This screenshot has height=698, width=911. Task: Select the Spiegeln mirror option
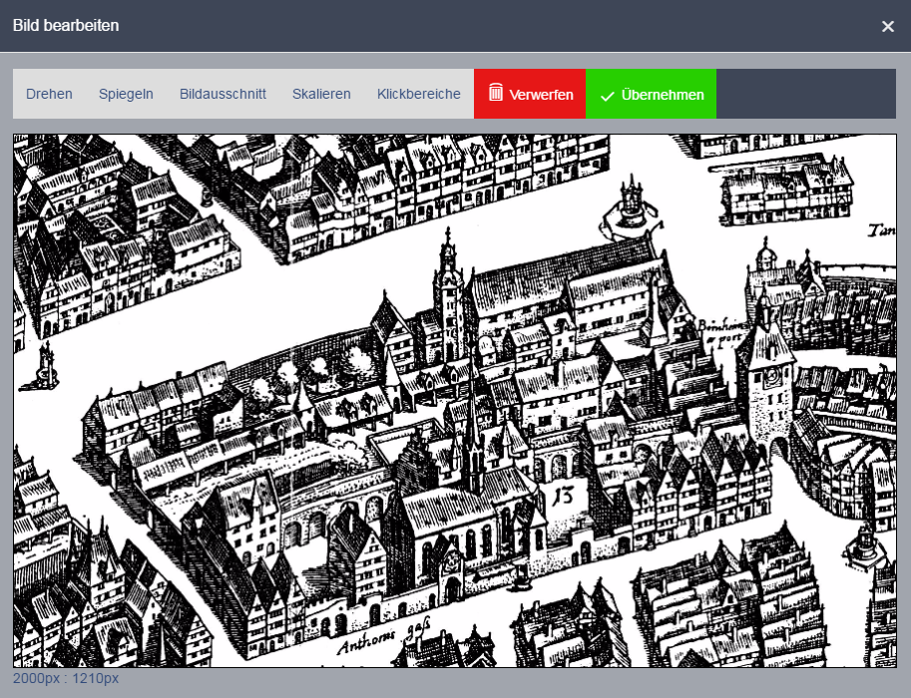click(x=126, y=94)
